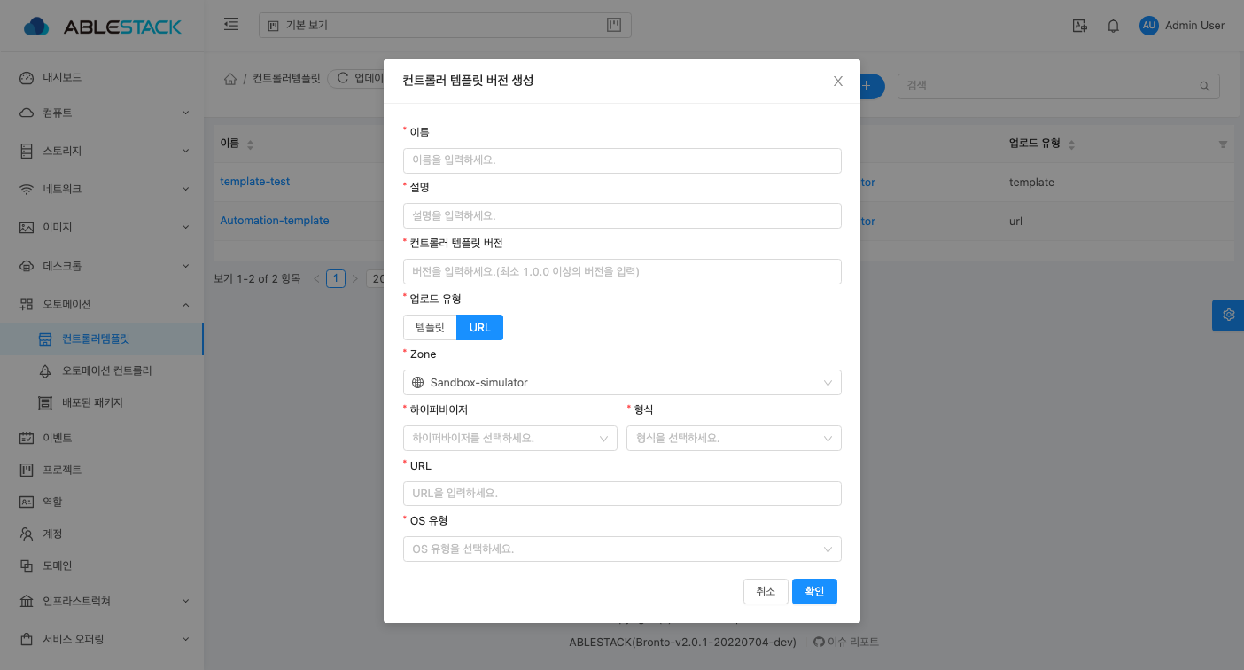Expand the 서비스 오퍼링 menu

102,639
